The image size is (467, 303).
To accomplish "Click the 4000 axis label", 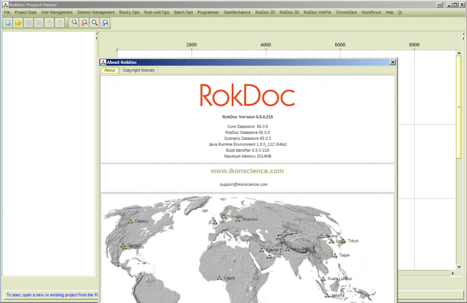I will [x=266, y=45].
